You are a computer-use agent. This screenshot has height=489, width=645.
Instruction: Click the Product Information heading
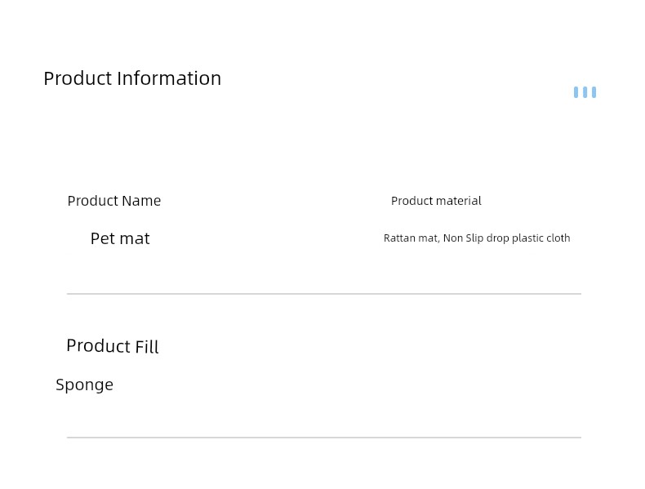point(132,78)
